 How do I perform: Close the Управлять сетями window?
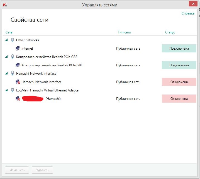[193, 4]
